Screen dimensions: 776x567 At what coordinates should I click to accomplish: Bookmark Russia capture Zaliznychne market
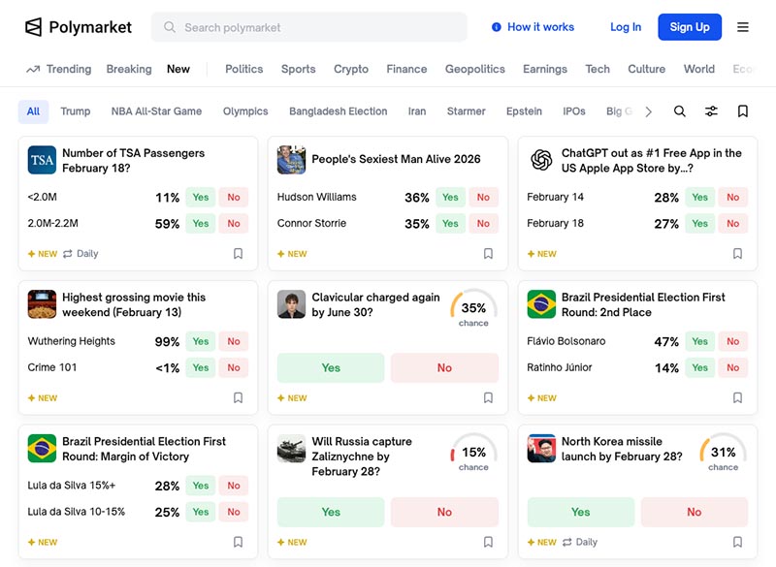tap(488, 542)
